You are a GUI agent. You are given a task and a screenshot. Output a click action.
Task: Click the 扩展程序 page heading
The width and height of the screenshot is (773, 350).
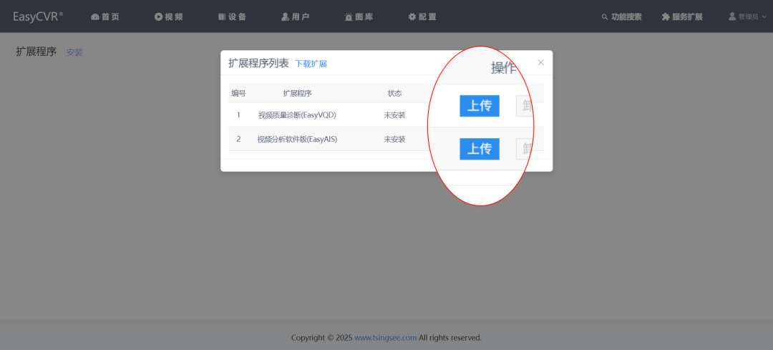[37, 52]
